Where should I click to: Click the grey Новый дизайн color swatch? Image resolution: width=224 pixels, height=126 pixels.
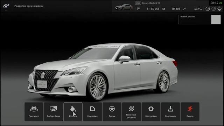click(216, 20)
